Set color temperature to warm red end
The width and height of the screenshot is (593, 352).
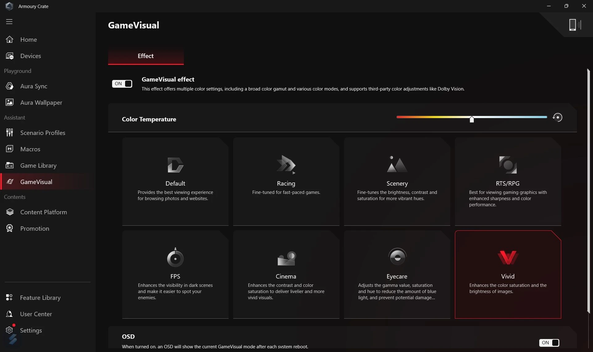[x=398, y=117]
